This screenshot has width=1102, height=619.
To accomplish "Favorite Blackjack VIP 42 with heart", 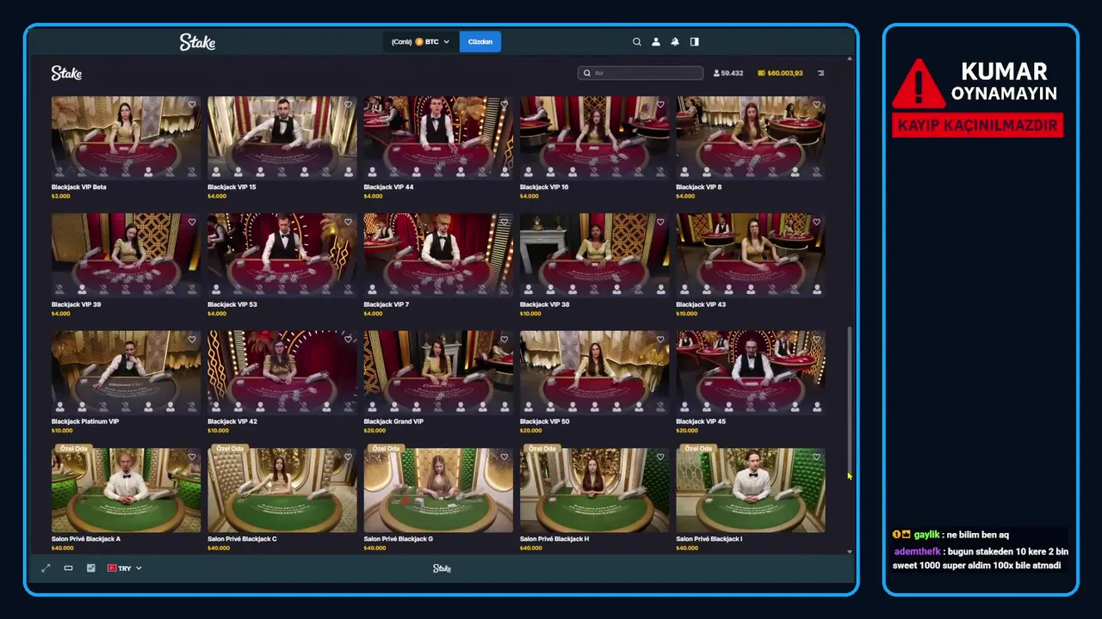I will tap(348, 340).
